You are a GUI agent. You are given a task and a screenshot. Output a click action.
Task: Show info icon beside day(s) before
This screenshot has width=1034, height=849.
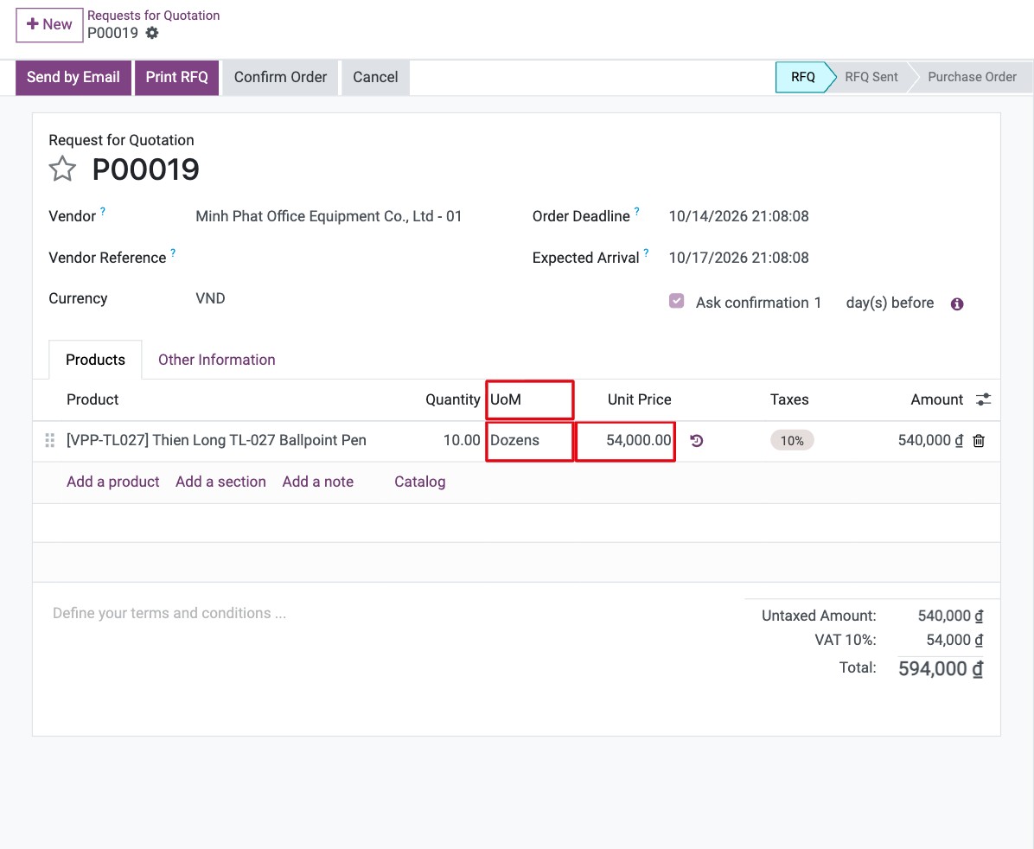957,303
